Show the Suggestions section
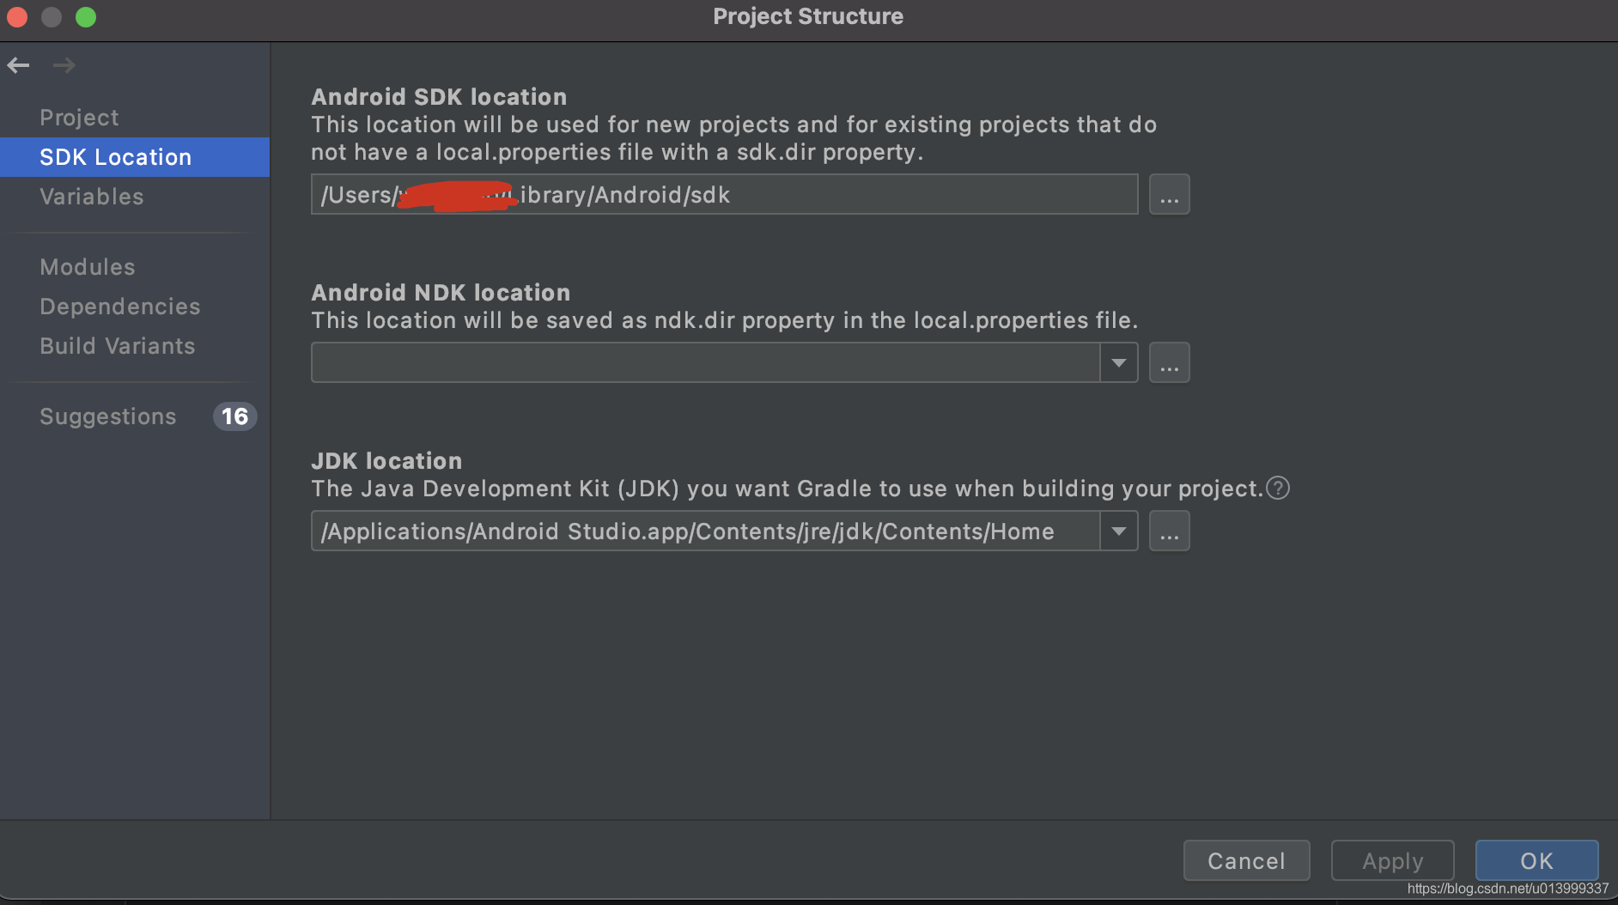The width and height of the screenshot is (1618, 905). [x=107, y=416]
